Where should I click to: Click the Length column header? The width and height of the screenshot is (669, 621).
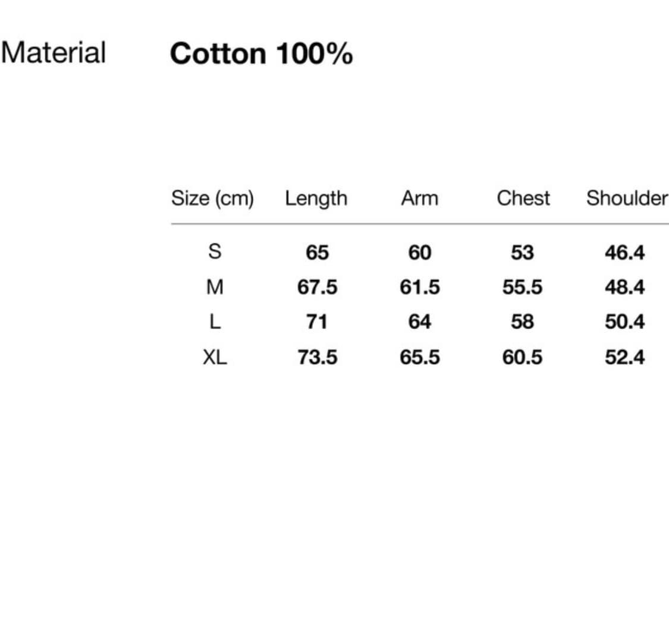[x=316, y=198]
